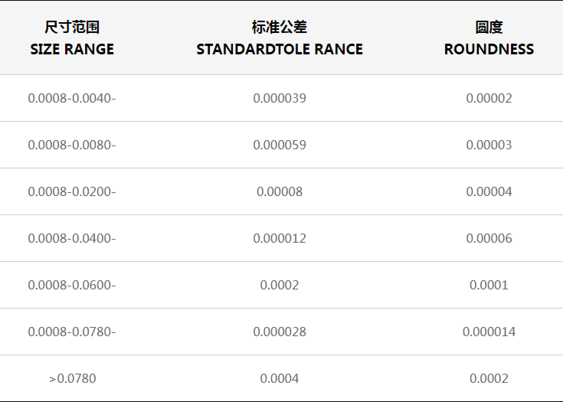Click size range 0.0008-0.0200-

tap(72, 191)
